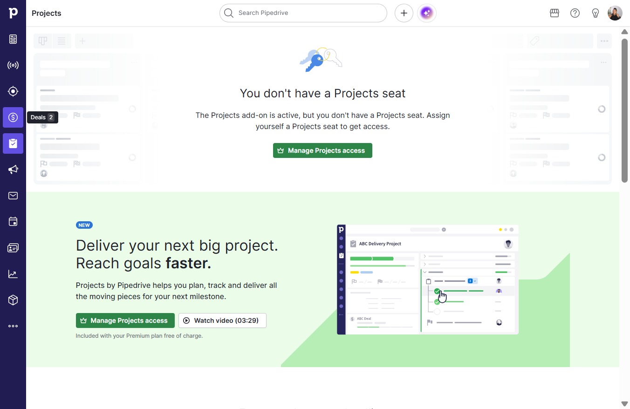
Task: Click the paragraph starting "Projects by Pipedrive helps"
Action: click(176, 291)
